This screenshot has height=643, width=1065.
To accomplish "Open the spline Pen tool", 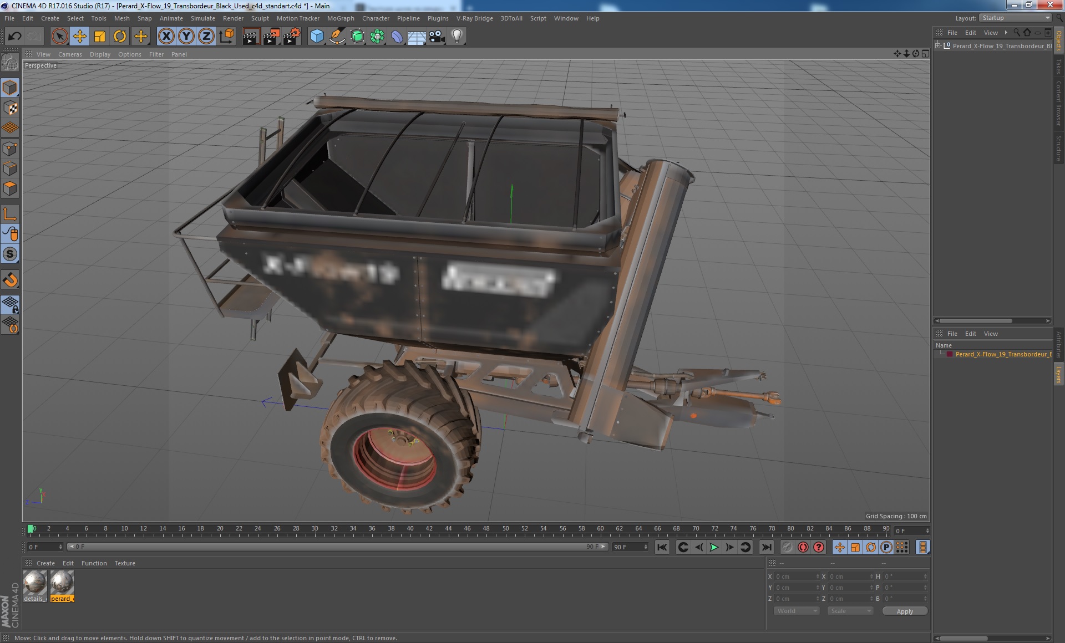I will [x=337, y=37].
